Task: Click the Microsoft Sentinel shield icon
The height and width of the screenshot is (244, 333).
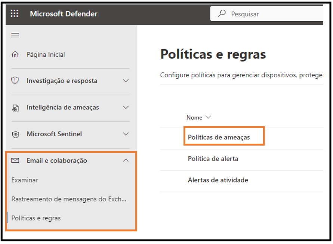Action: point(15,134)
